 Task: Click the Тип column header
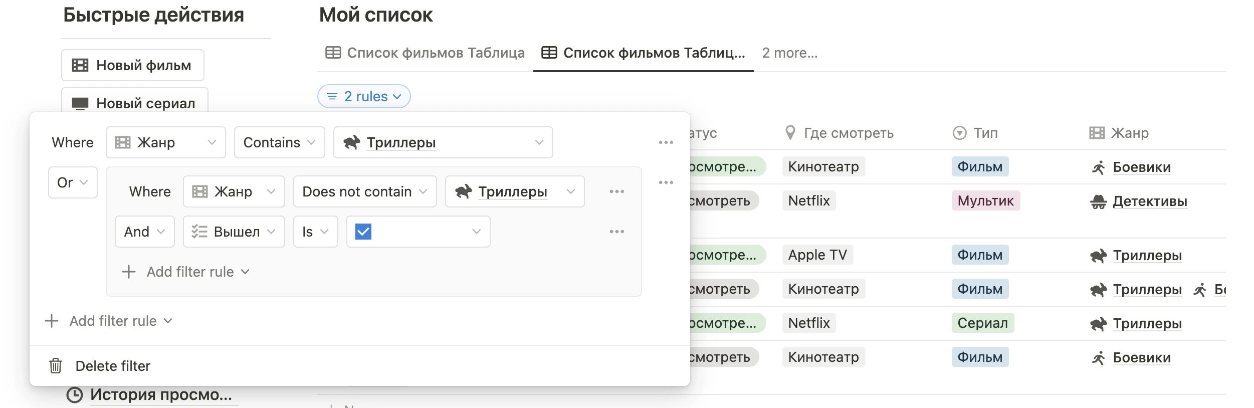975,133
